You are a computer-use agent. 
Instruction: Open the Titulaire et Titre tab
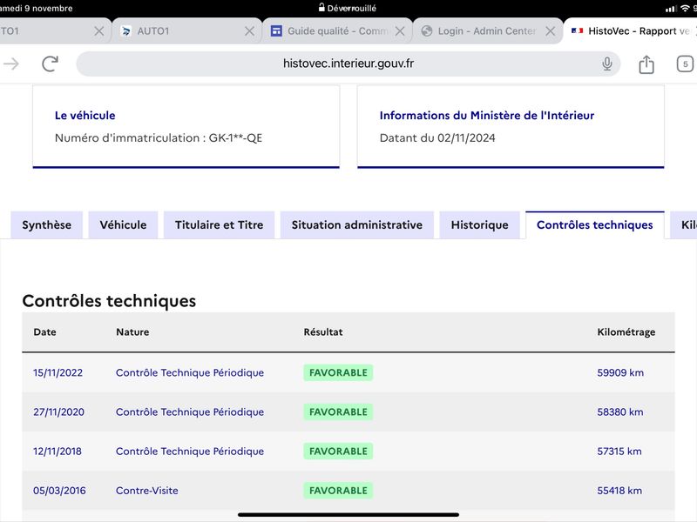(220, 225)
